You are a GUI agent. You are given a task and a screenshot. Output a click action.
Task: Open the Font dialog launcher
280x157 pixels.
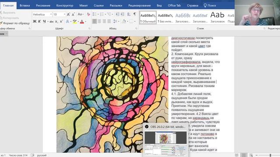[x=89, y=28]
